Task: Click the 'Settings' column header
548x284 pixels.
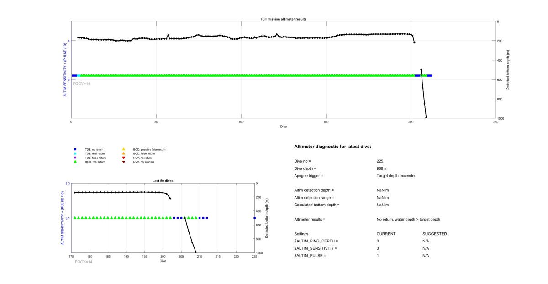Action: click(301, 234)
